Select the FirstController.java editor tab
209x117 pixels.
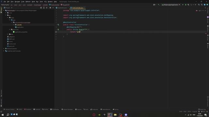pos(77,8)
